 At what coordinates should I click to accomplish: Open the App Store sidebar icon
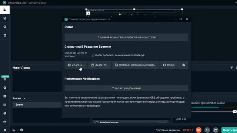click(5, 35)
